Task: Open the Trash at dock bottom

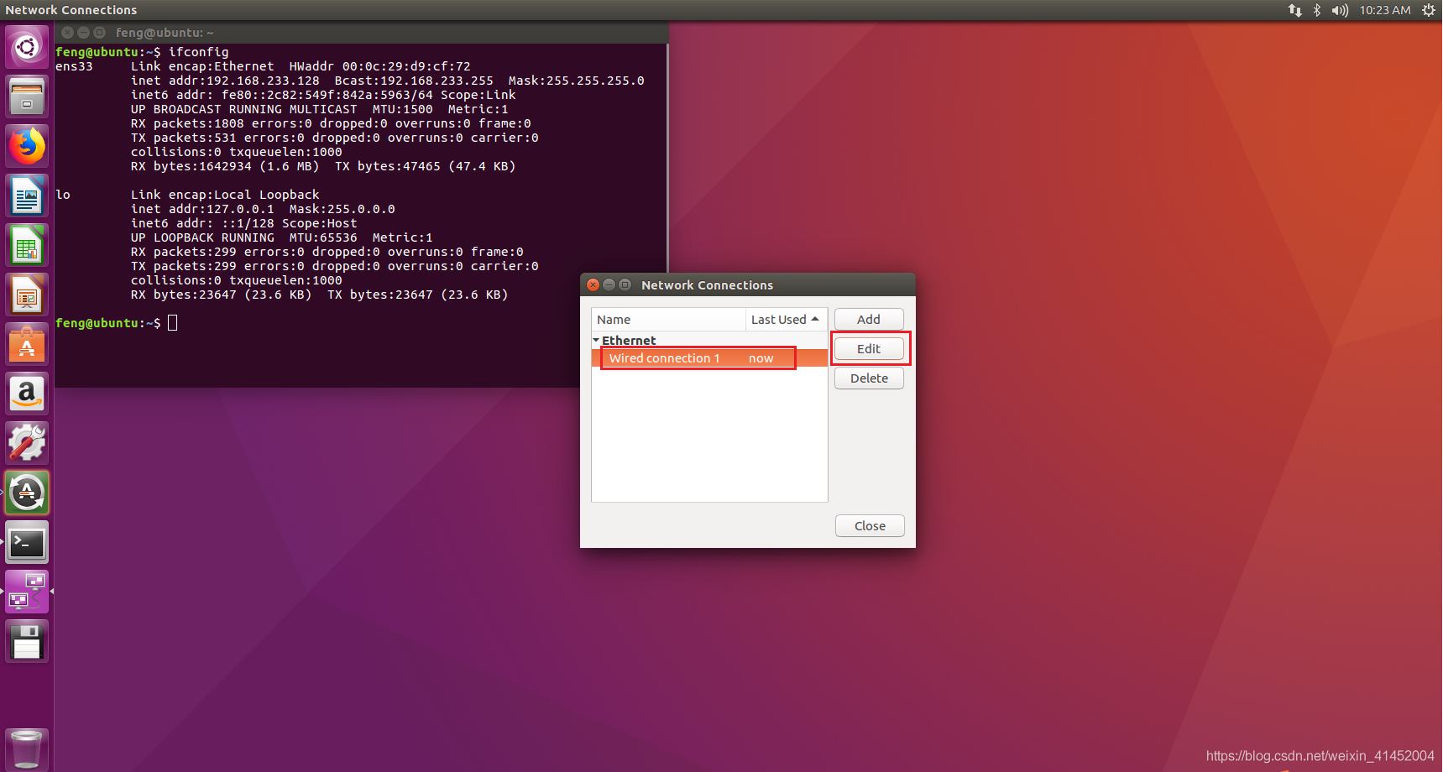Action: point(27,749)
